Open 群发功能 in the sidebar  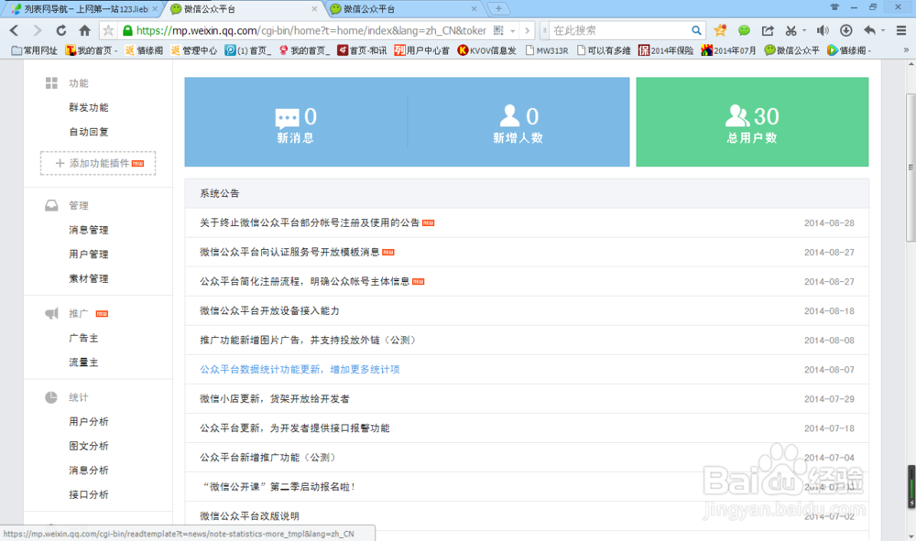click(x=89, y=107)
